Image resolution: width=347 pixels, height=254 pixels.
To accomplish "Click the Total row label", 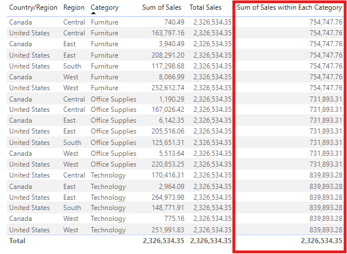I will click(x=17, y=241).
